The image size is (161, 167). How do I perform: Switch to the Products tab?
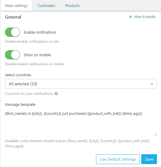coord(72,6)
